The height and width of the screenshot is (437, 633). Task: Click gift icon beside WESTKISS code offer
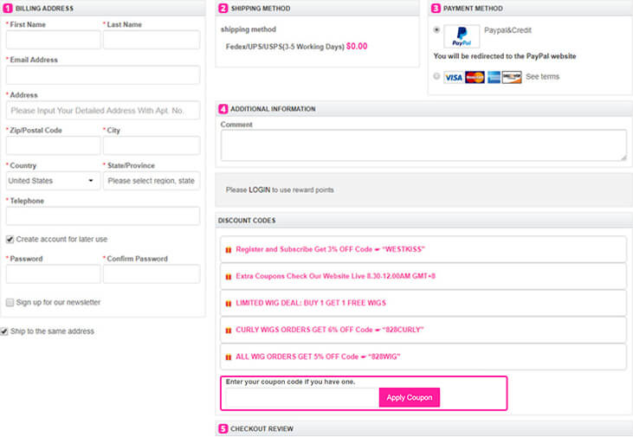(x=229, y=250)
